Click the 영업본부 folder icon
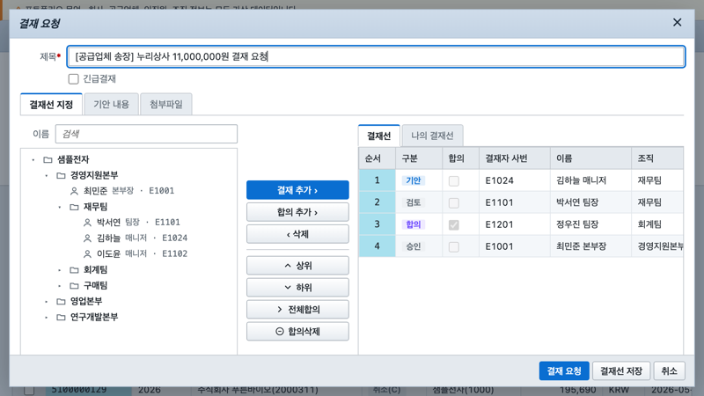704x396 pixels. tap(61, 301)
